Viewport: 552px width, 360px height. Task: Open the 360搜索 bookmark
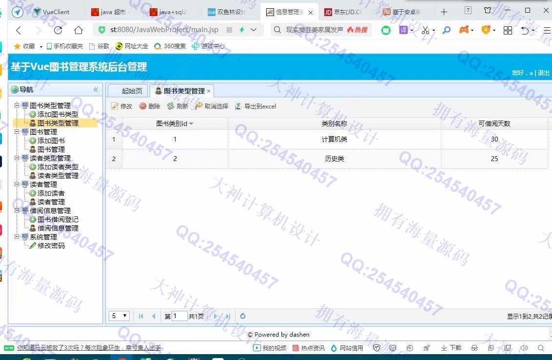click(170, 46)
